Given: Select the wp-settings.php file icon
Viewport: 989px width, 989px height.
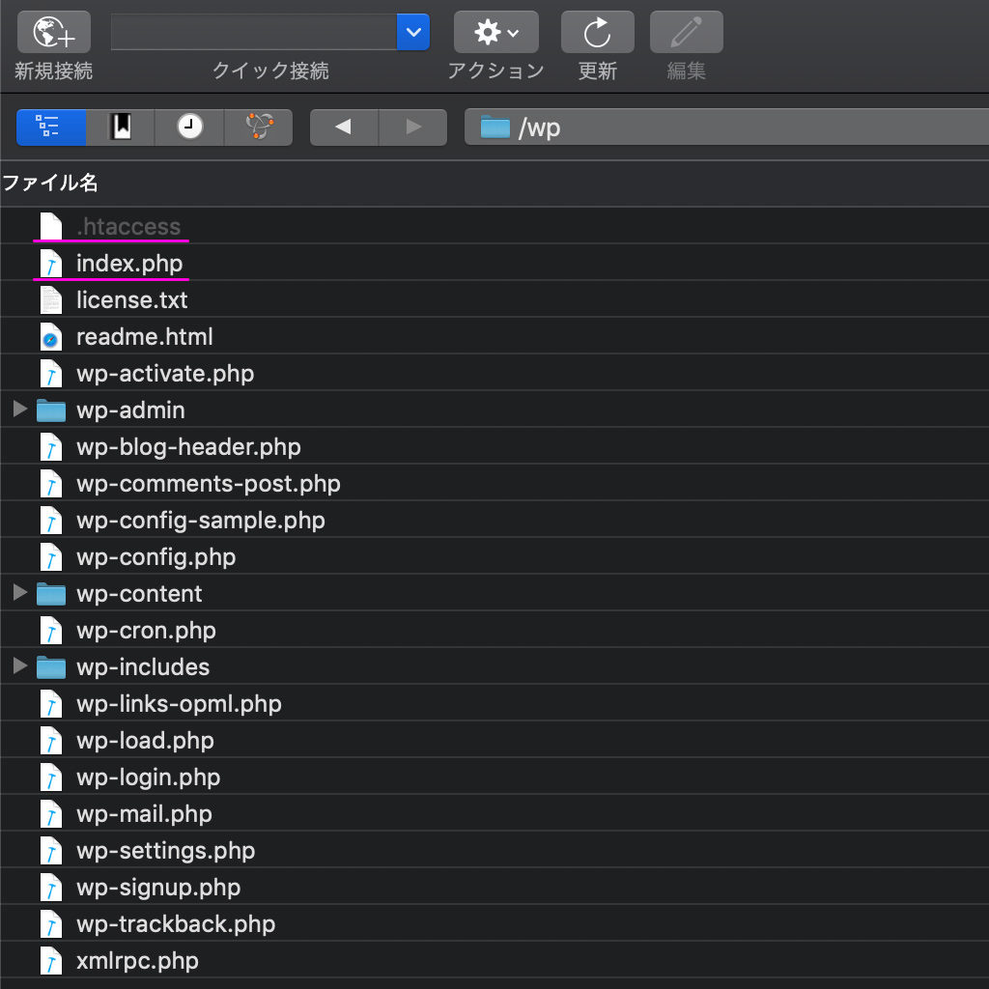Looking at the screenshot, I should pyautogui.click(x=51, y=850).
